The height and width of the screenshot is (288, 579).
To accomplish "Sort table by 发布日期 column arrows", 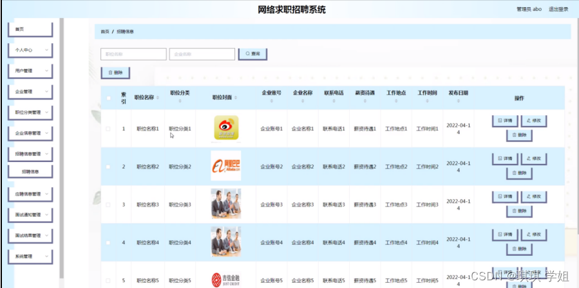I will click(459, 101).
